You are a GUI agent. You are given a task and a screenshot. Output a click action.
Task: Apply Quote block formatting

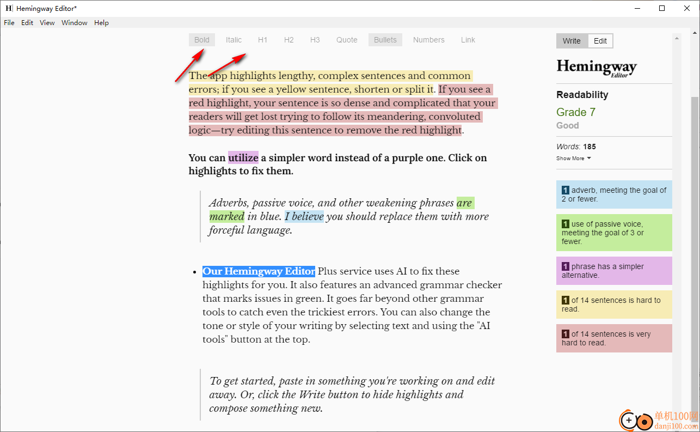point(347,40)
